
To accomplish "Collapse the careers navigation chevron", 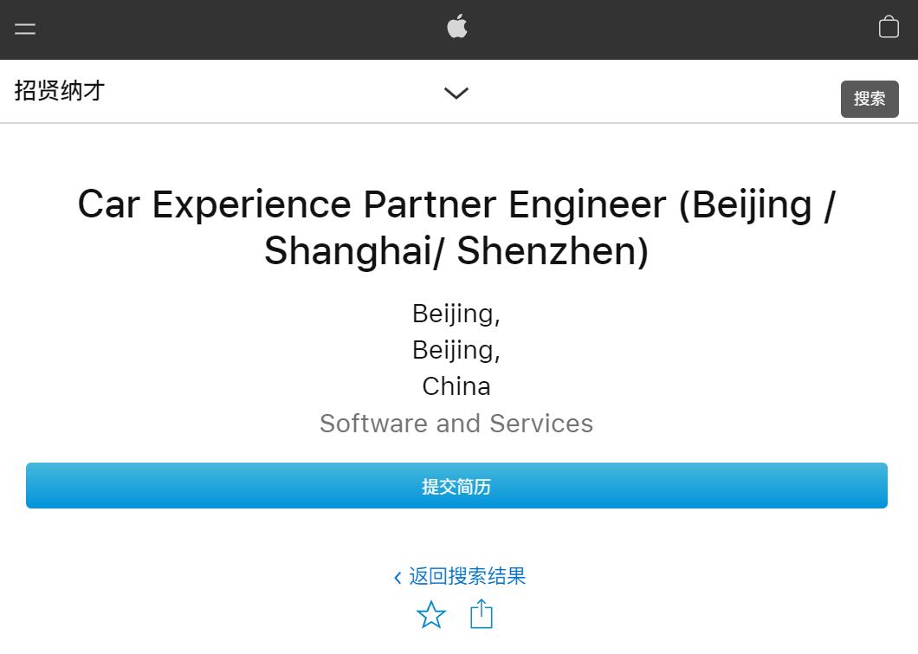I will click(x=456, y=93).
